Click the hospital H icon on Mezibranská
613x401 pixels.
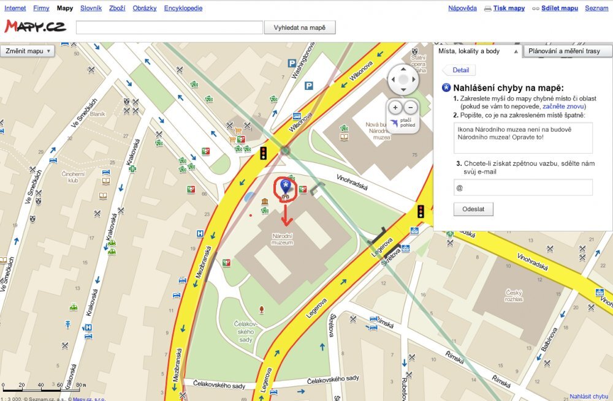pos(200,233)
